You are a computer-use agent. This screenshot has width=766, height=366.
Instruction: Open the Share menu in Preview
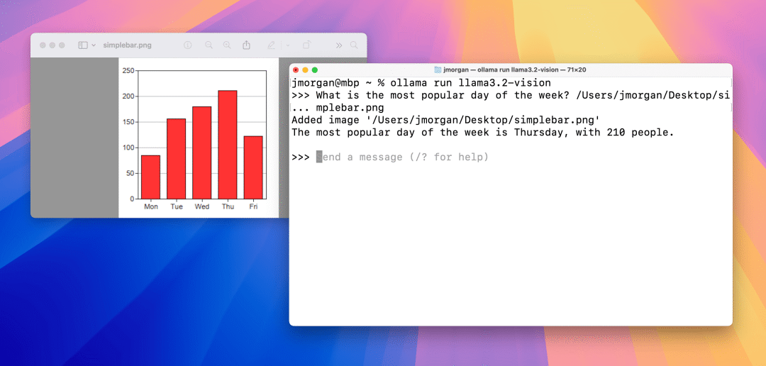pos(247,45)
